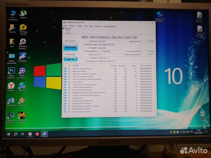211x158 pixels.
Task: Select row C2 'Температура'
Action: (x=109, y=98)
